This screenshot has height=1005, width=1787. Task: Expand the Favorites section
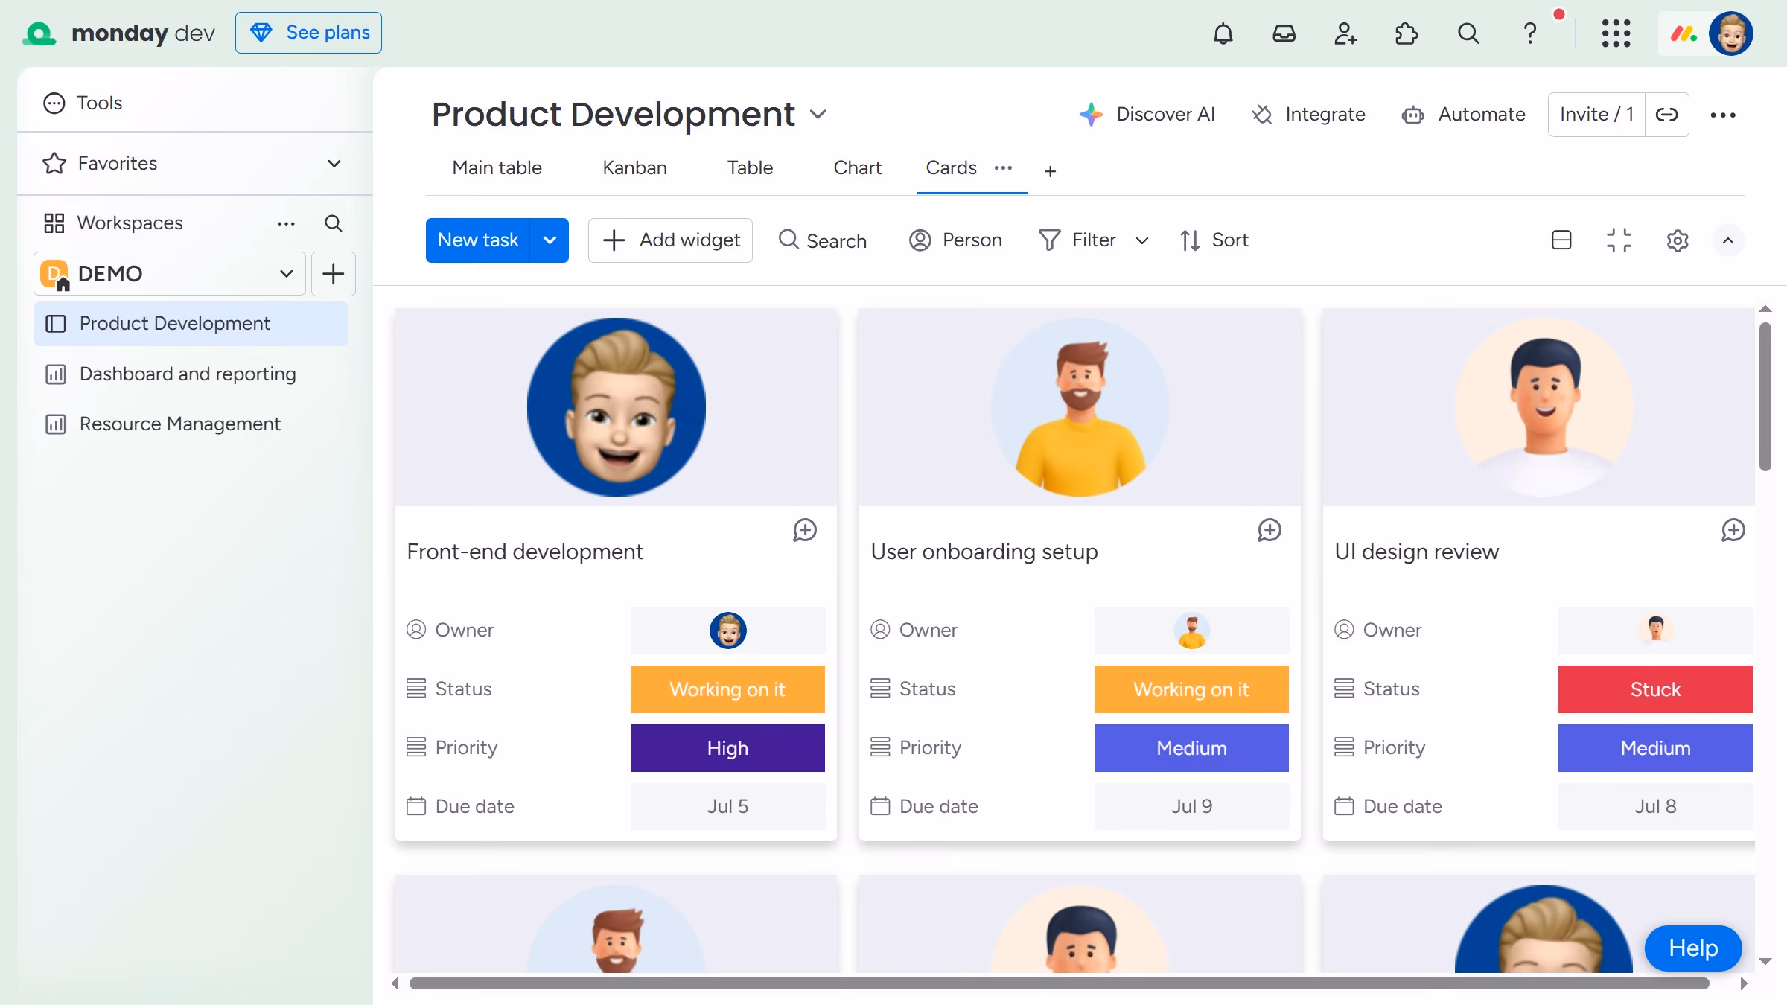[x=334, y=163]
